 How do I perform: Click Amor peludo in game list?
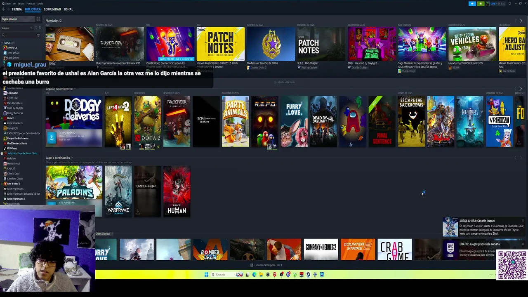click(13, 53)
